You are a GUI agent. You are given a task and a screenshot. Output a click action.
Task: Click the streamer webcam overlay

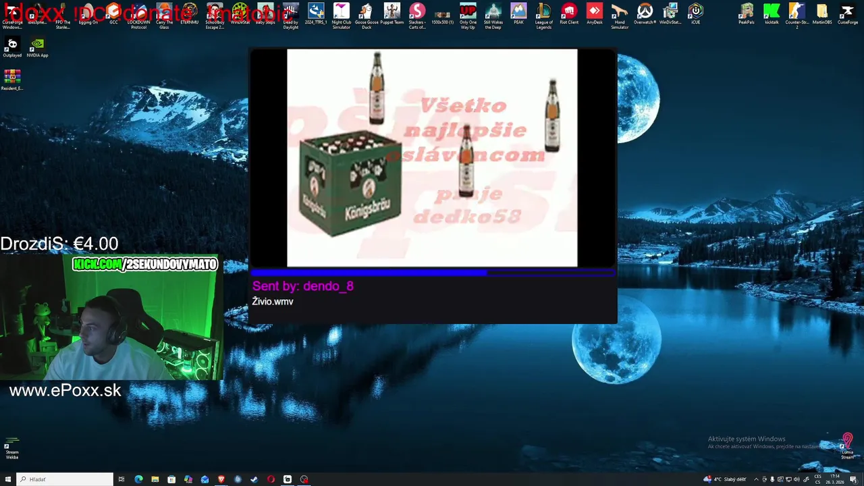(111, 317)
